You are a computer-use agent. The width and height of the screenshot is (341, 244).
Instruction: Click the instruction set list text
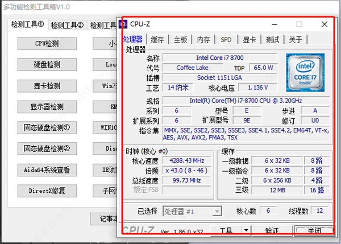pyautogui.click(x=246, y=134)
